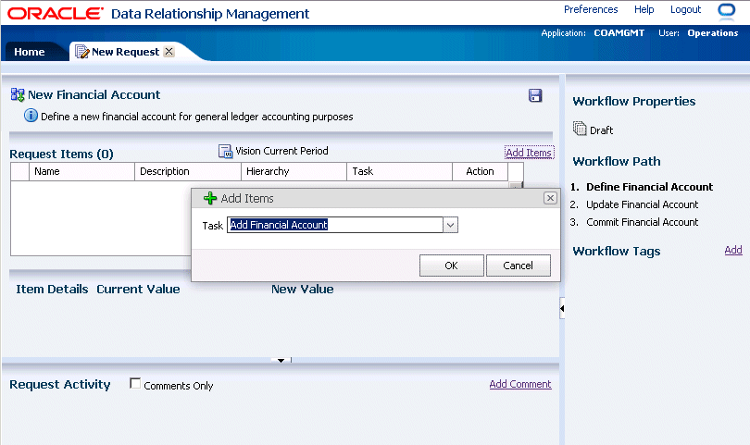
Task: Enable the Comments Only checkbox
Action: coord(135,384)
